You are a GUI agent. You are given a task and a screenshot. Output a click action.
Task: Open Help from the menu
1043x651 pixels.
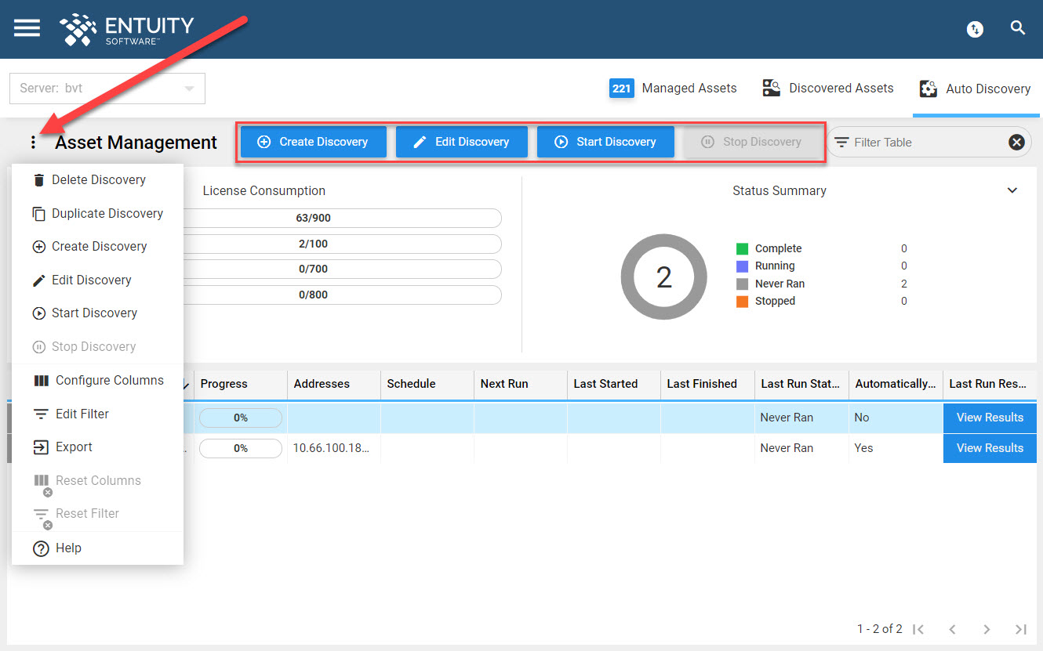[97, 548]
